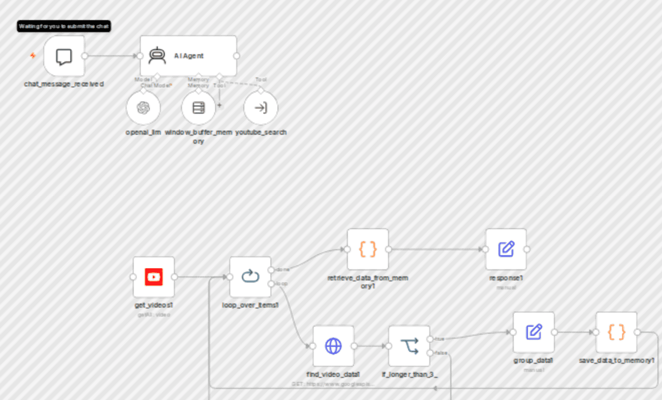Viewport: 662px width, 400px height.
Task: Click the true output of if_longer_than_3_
Action: [430, 339]
